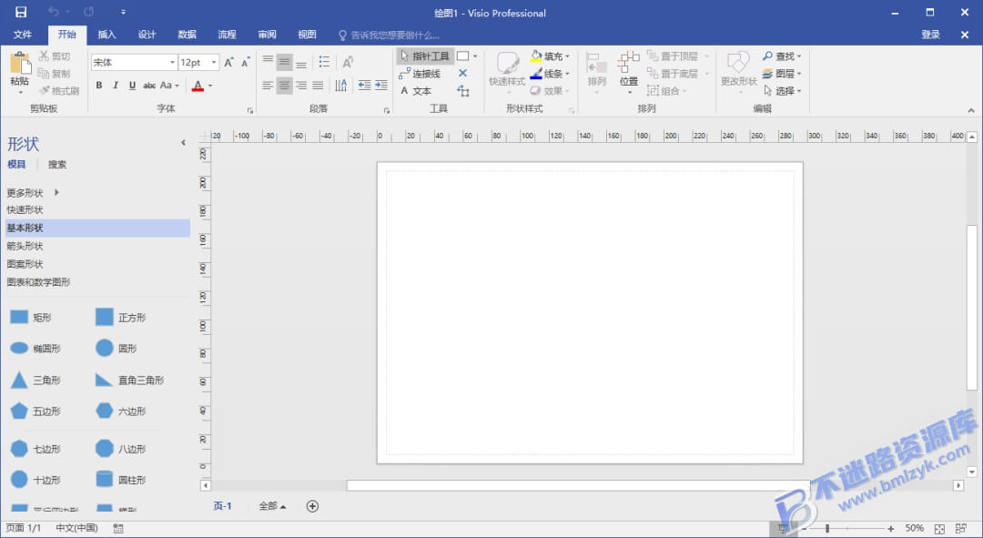Click the add new page plus icon
The width and height of the screenshot is (983, 538).
(x=312, y=506)
